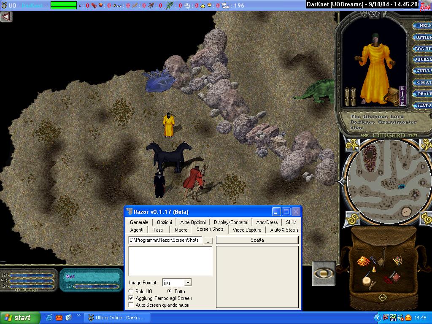The width and height of the screenshot is (432, 324).
Task: Switch to the Arm/Dress tab
Action: pyautogui.click(x=267, y=222)
